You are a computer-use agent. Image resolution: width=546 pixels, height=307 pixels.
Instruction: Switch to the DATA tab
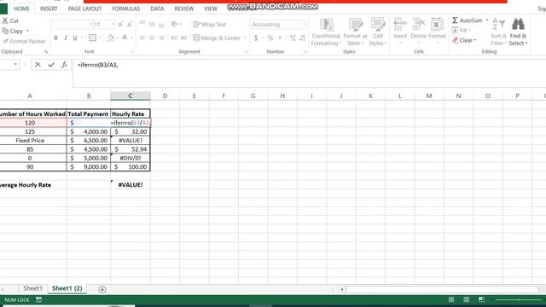[157, 9]
